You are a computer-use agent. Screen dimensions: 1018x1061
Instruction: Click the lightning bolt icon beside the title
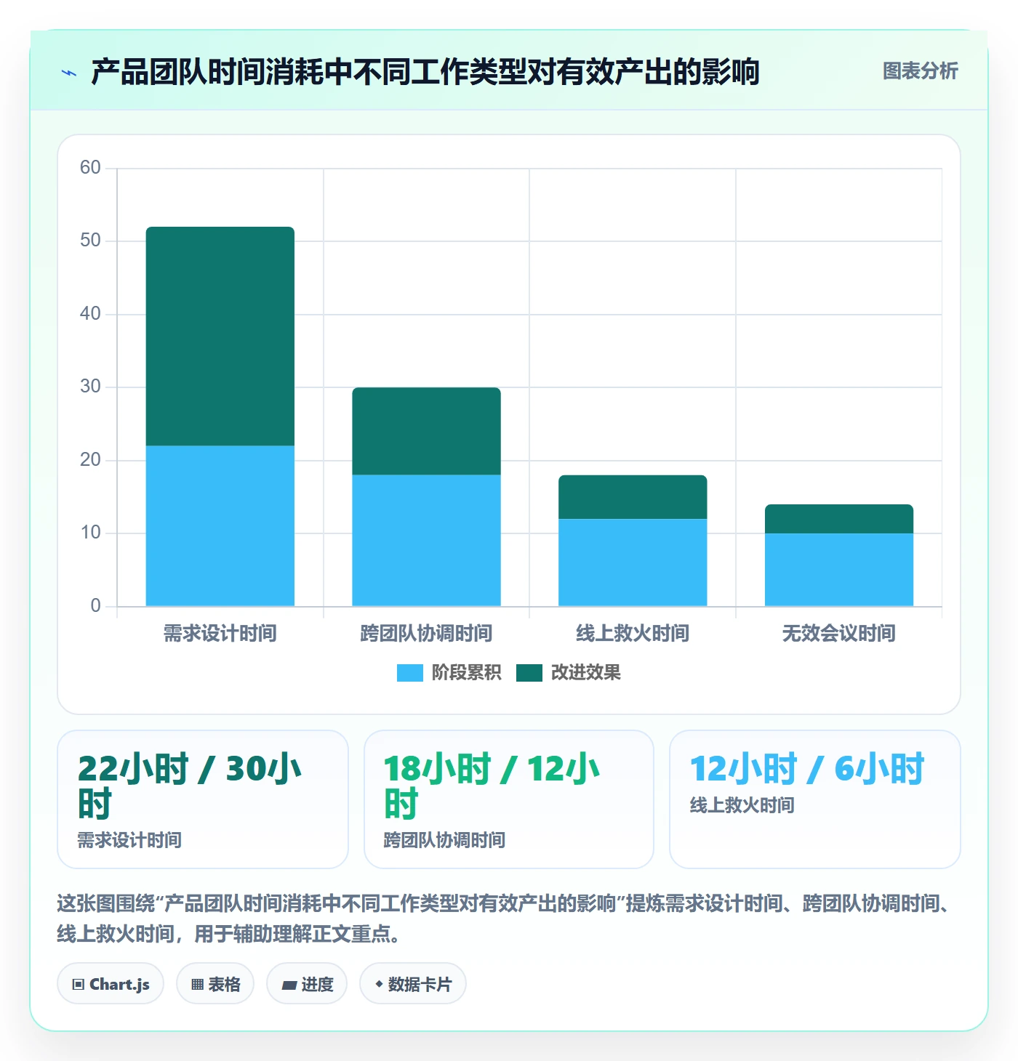[69, 73]
